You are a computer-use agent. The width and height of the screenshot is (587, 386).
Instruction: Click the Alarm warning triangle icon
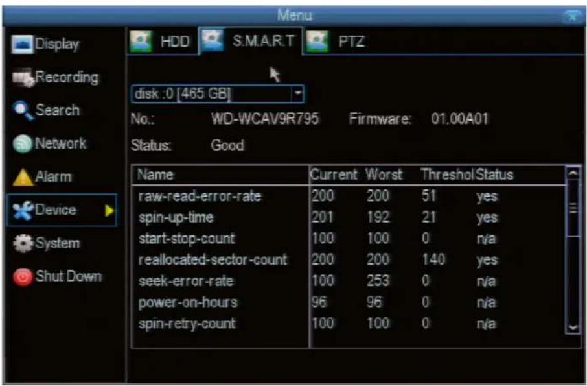23,177
